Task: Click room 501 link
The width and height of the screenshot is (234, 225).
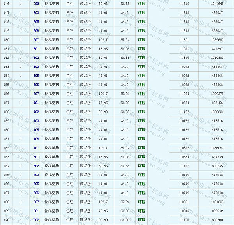Action: (36, 211)
